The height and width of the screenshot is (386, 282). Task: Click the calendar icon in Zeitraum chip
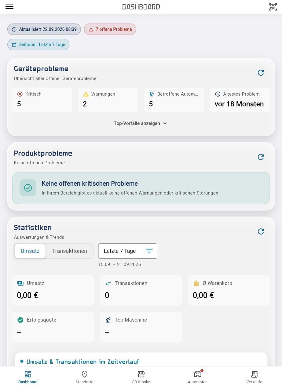click(x=14, y=45)
